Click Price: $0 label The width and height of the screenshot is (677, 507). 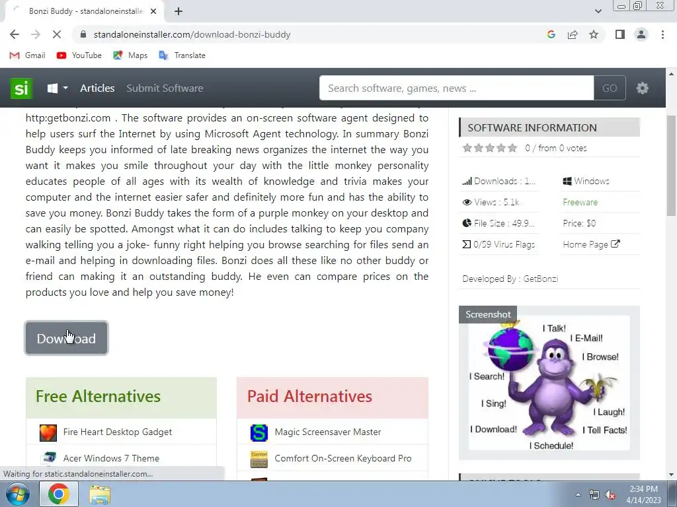579,223
